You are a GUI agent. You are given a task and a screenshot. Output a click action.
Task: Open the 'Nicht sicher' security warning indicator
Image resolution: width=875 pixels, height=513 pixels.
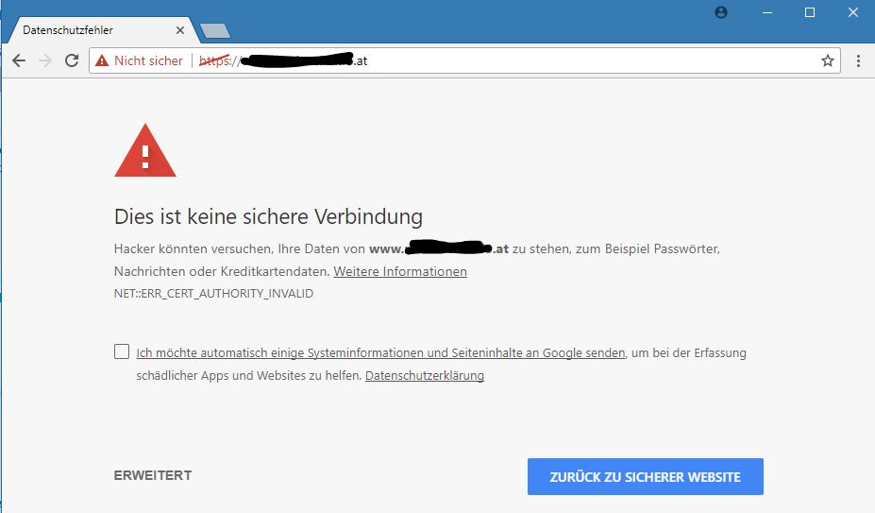[x=139, y=60]
